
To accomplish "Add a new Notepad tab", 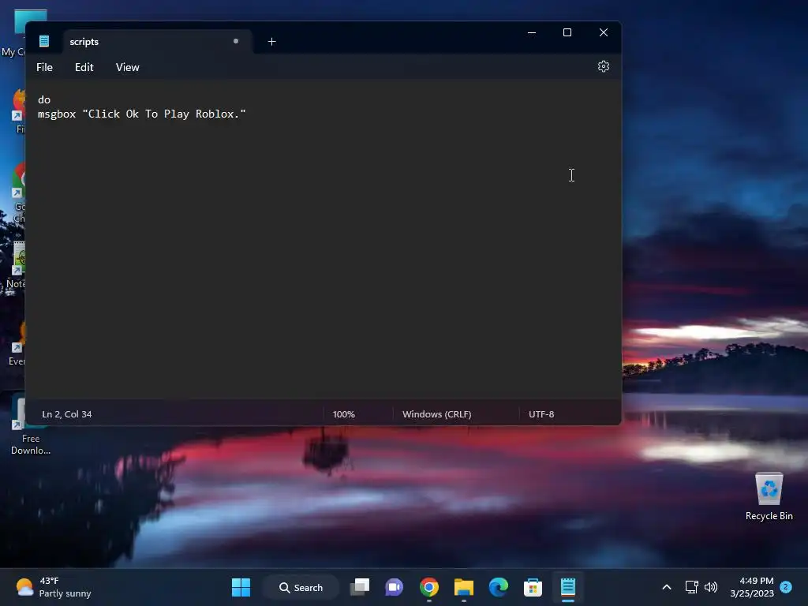I will click(x=271, y=42).
